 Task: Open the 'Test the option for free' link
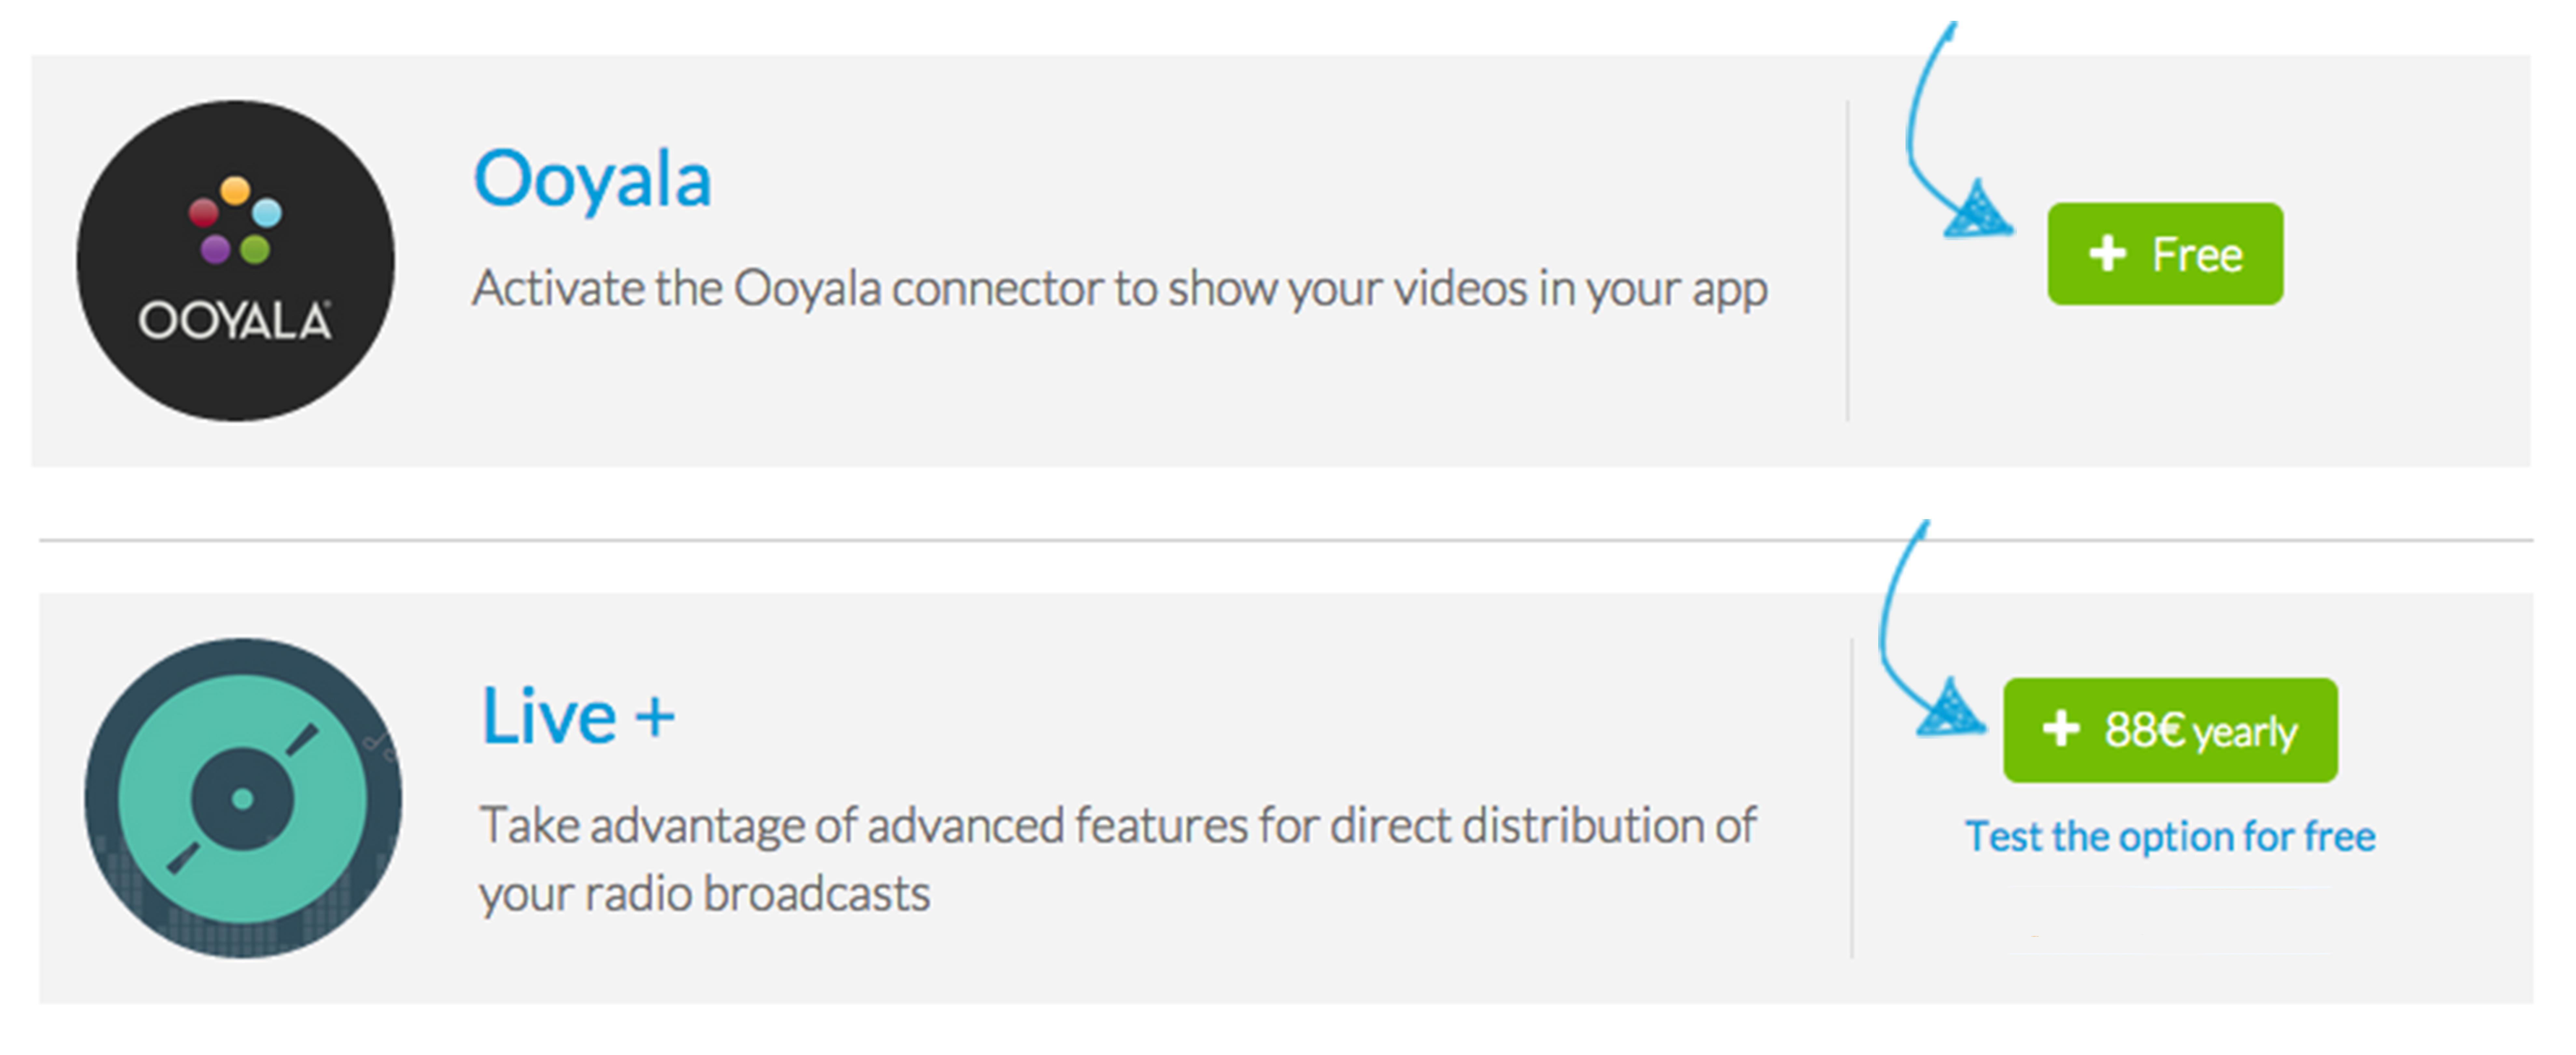[x=2170, y=836]
